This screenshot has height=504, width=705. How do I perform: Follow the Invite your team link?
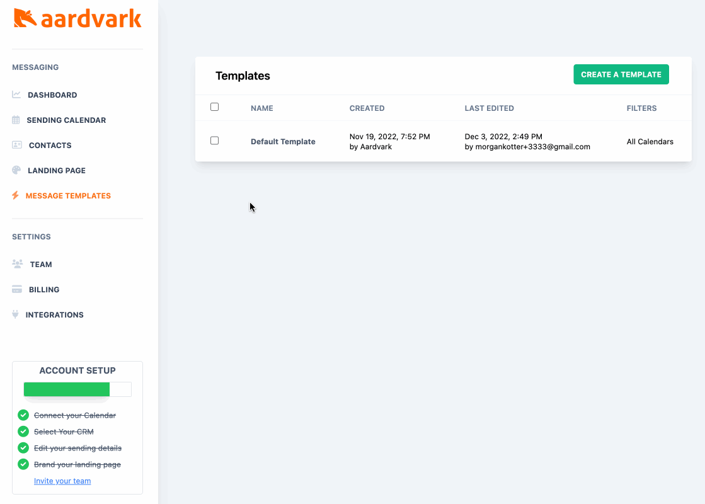coord(62,481)
